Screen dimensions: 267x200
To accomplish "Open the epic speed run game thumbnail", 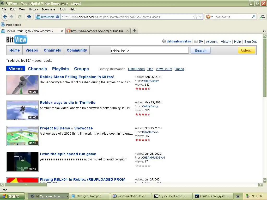I will point(22,161).
